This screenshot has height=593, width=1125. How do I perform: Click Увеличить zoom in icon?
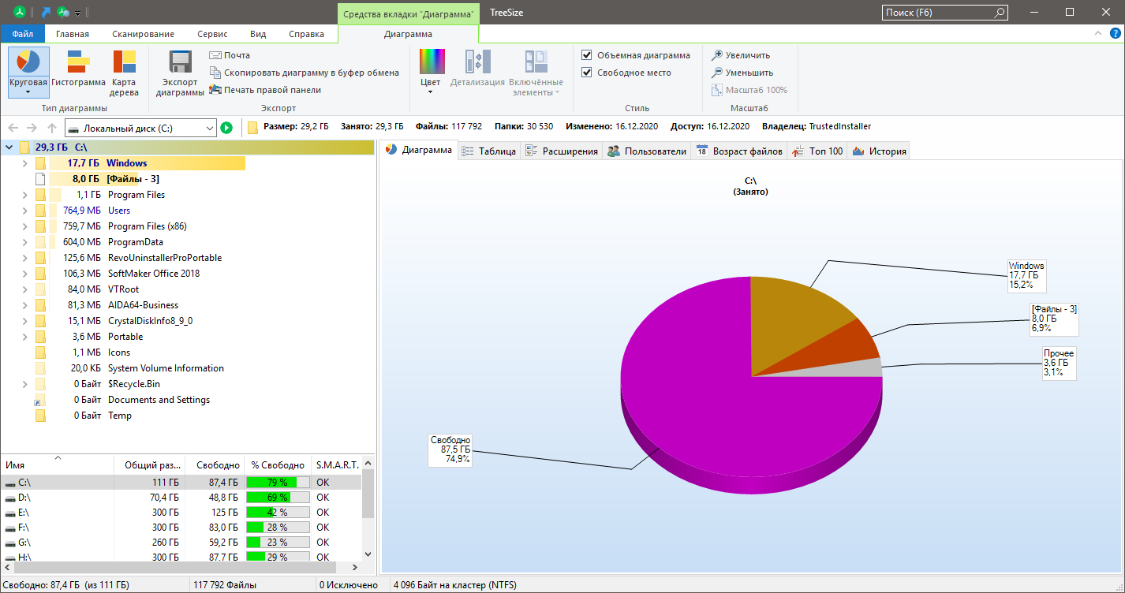[717, 55]
